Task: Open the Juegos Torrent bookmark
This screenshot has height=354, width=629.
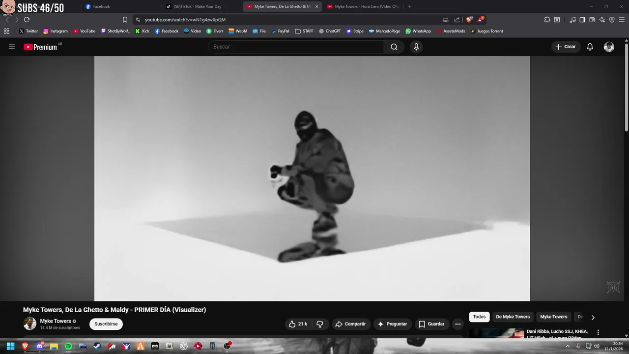Action: [486, 31]
